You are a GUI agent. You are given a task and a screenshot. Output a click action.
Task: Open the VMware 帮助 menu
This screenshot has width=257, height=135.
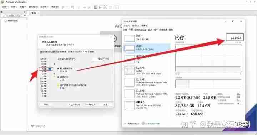tap(55, 7)
